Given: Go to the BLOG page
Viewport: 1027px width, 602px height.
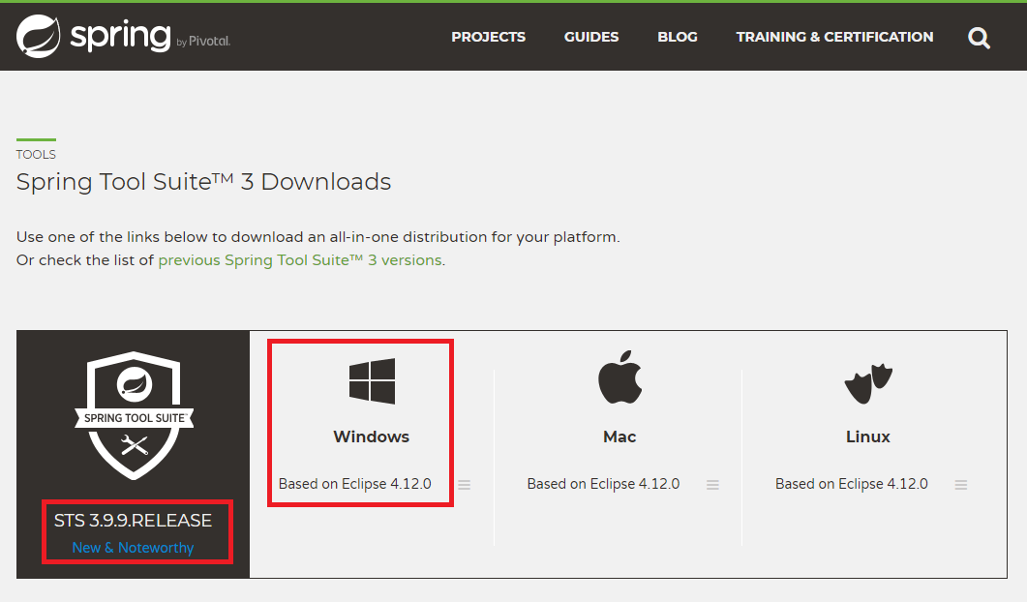Looking at the screenshot, I should pyautogui.click(x=678, y=37).
